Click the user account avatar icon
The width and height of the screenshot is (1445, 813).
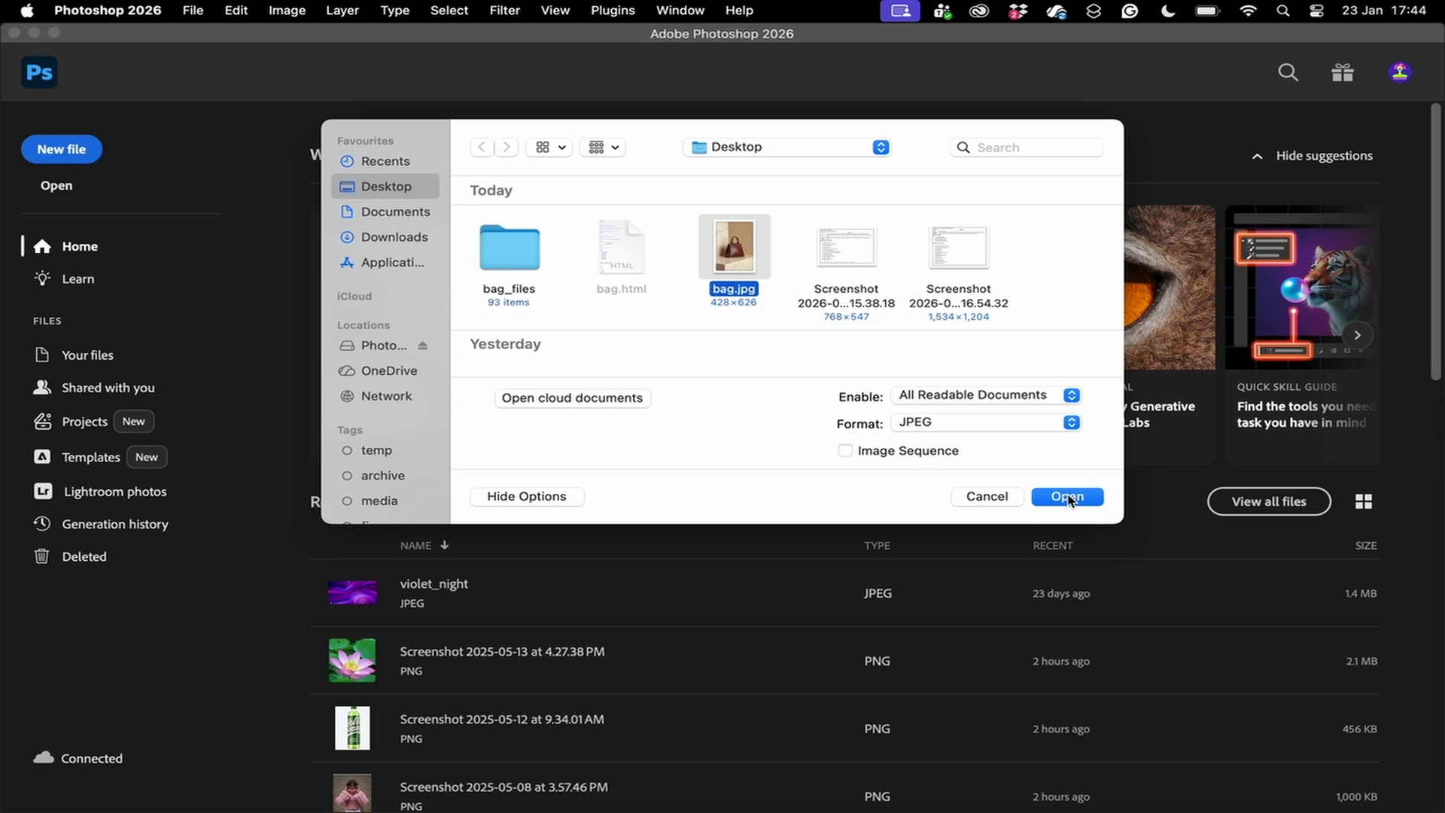click(1400, 72)
